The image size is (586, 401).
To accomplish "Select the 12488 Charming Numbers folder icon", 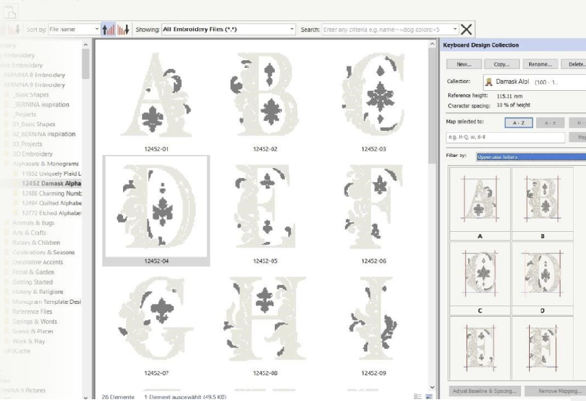I will 17,194.
